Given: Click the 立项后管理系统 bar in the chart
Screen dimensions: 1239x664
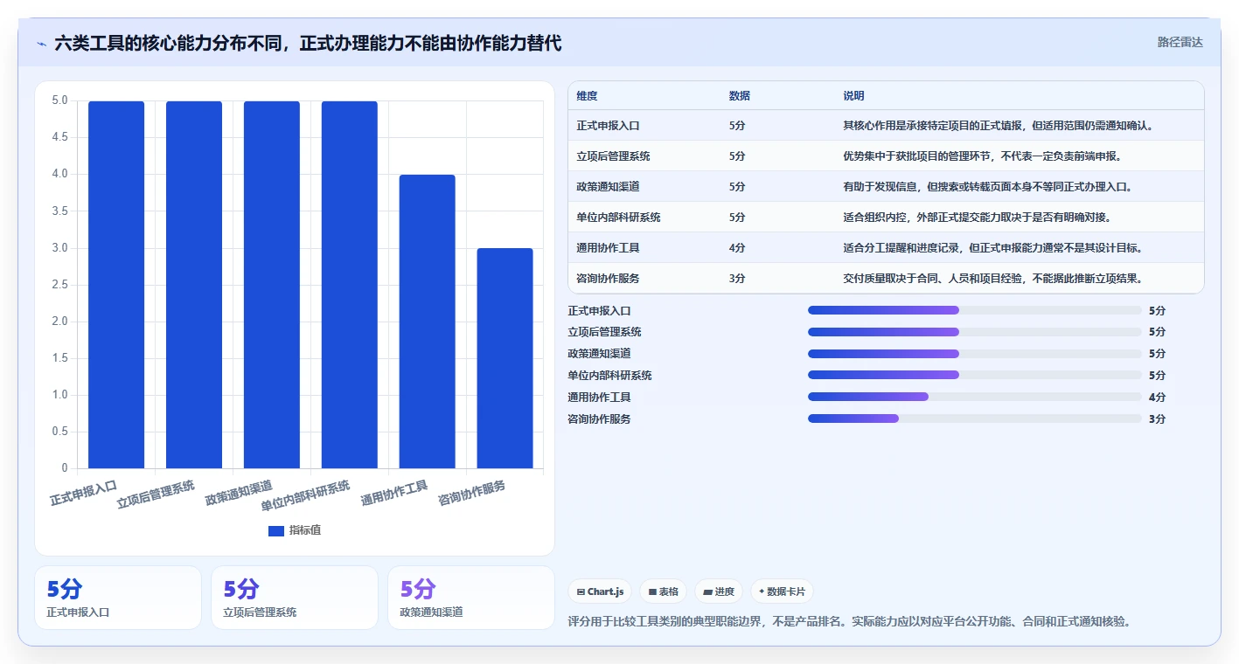Looking at the screenshot, I should tap(194, 285).
